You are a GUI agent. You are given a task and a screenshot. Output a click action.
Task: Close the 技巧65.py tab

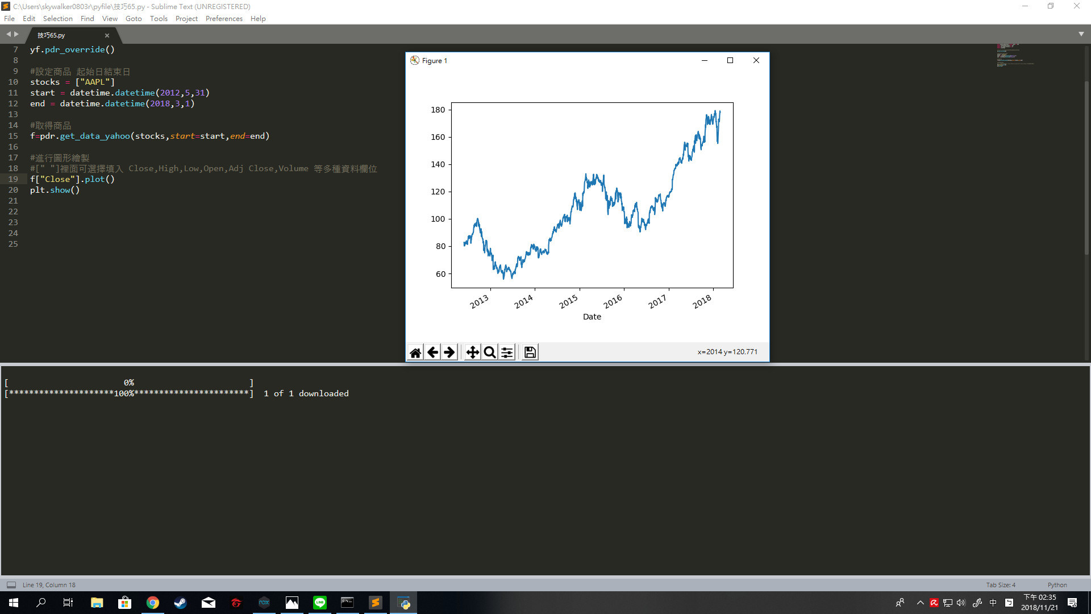point(107,35)
